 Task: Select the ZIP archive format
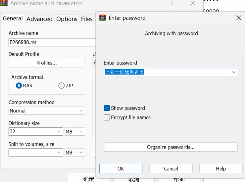pyautogui.click(x=62, y=86)
